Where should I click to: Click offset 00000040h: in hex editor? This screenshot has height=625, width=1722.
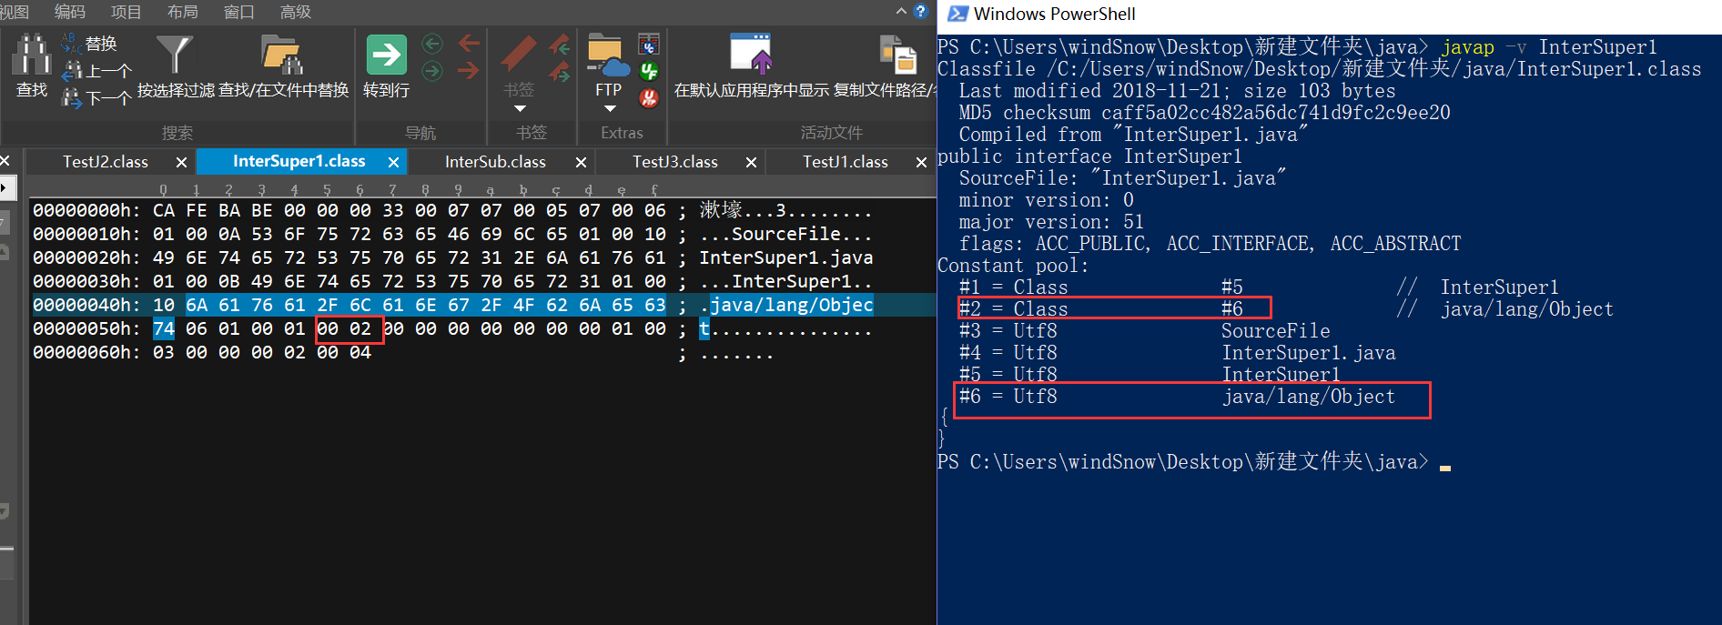86,305
